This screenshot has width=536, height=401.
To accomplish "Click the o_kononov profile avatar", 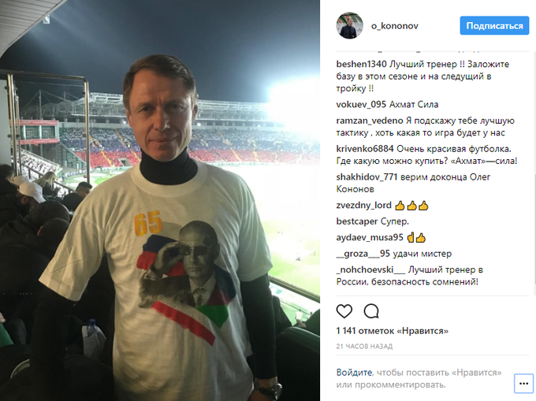I will [x=348, y=26].
